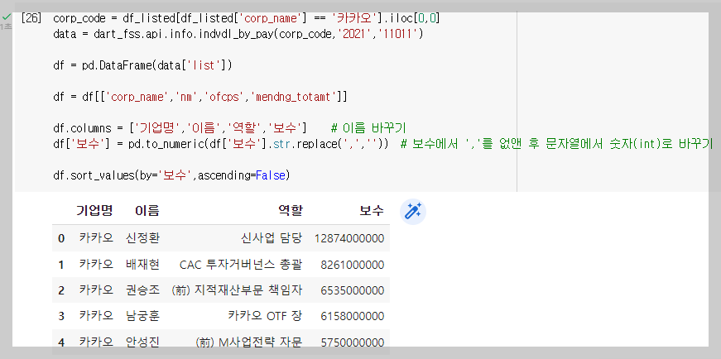This screenshot has width=721, height=359.
Task: Click the name cell 권승조
Action: 142,290
